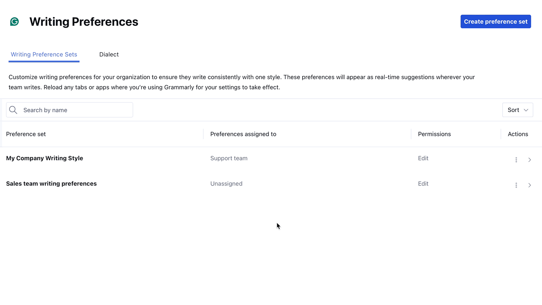Viewport: 542px width, 305px height.
Task: Click the search magnifier icon
Action: coord(13,110)
